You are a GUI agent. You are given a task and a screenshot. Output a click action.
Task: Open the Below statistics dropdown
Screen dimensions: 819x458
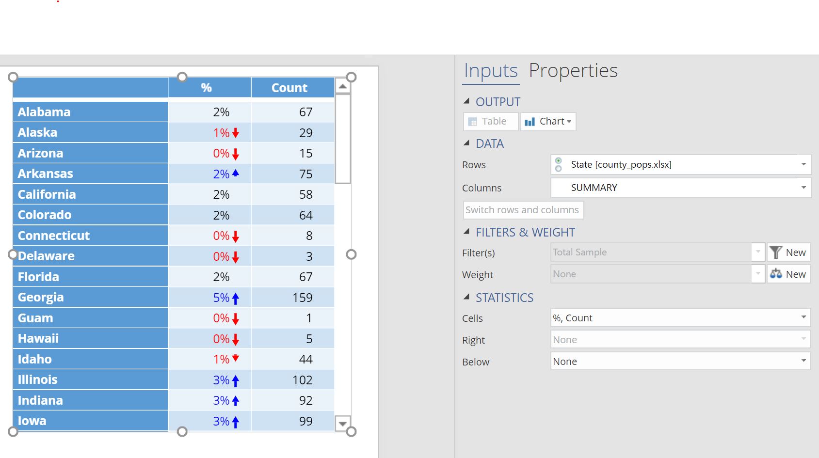point(803,361)
